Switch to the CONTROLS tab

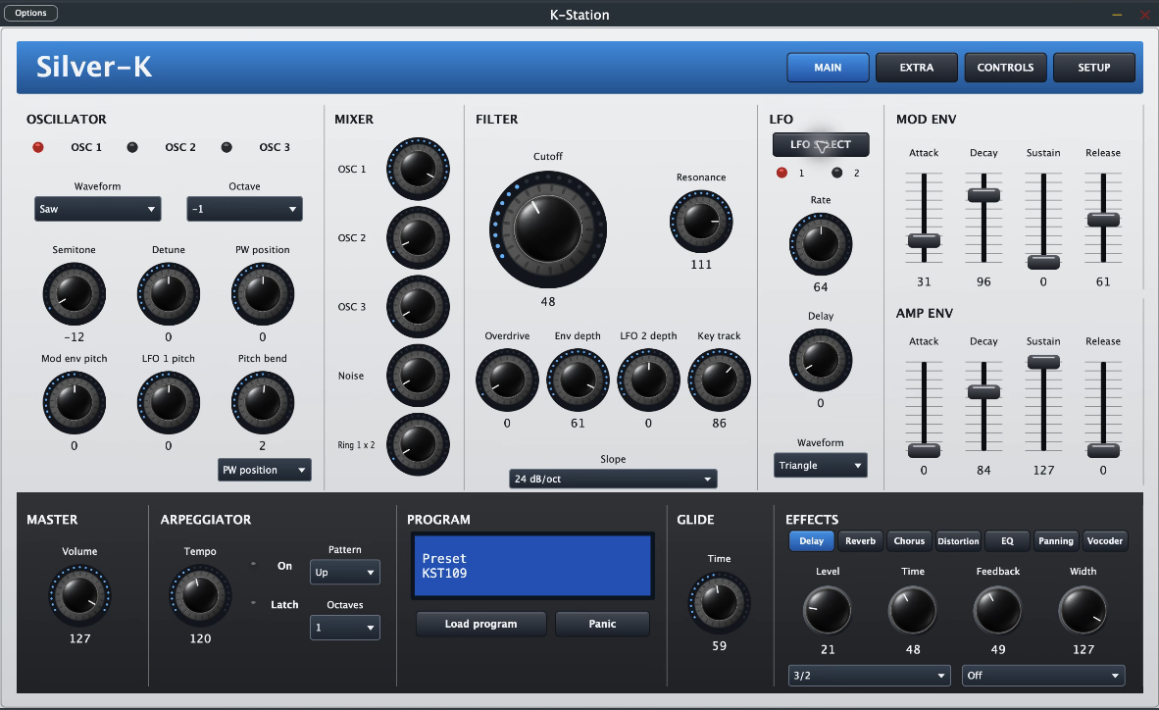tap(1005, 68)
